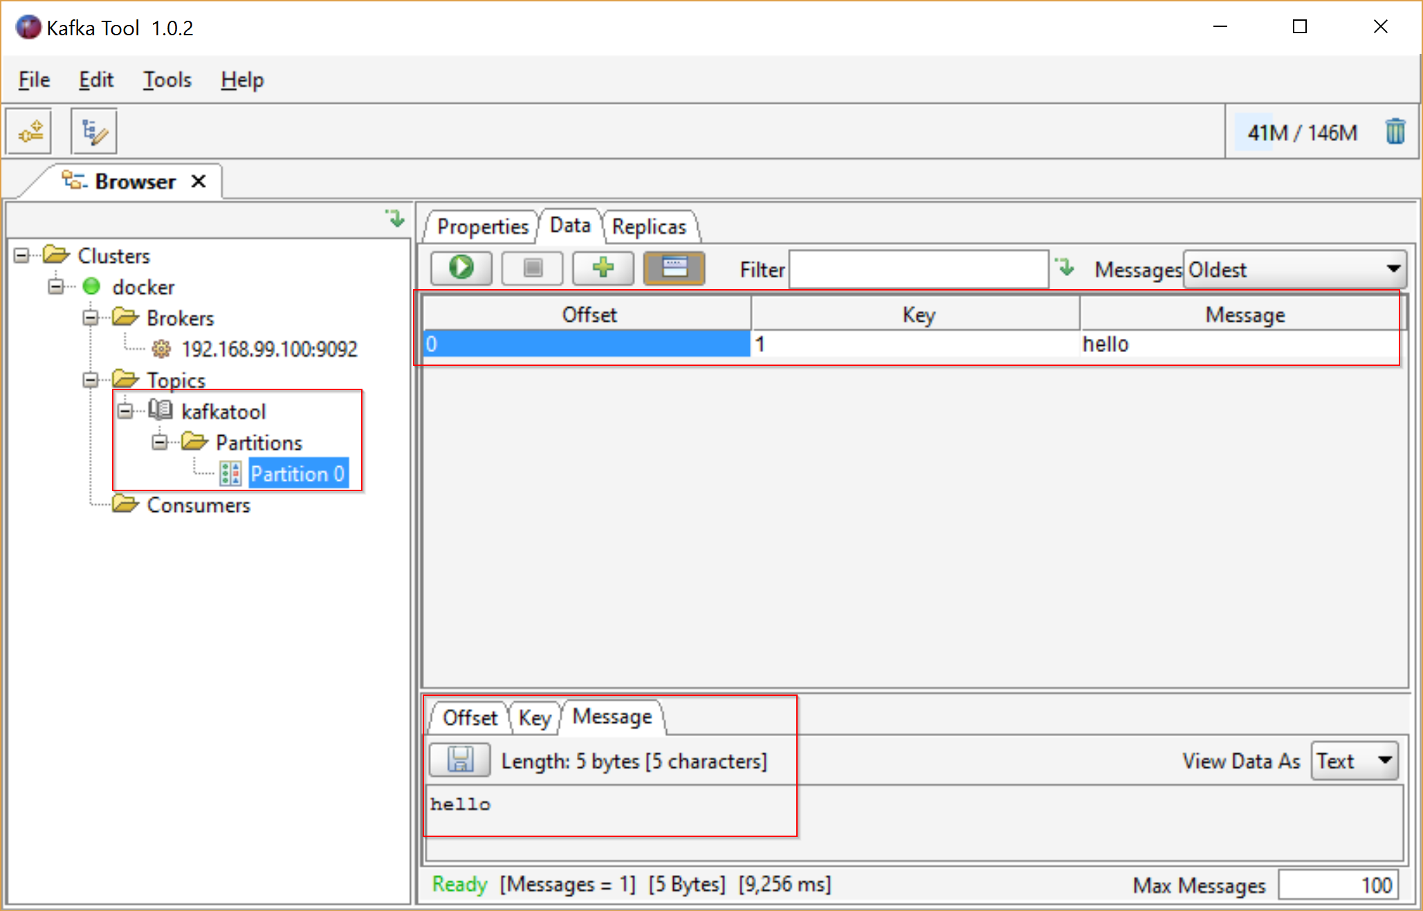Open the View Data As Text dropdown
Viewport: 1423px width, 911px height.
pos(1355,761)
